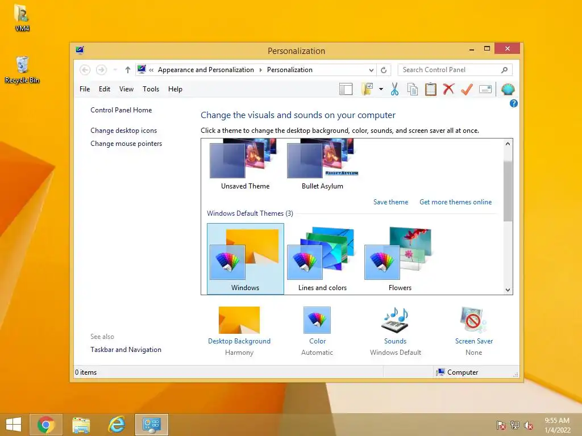The image size is (582, 436).
Task: Click the Copy toolbar icon
Action: (x=413, y=89)
